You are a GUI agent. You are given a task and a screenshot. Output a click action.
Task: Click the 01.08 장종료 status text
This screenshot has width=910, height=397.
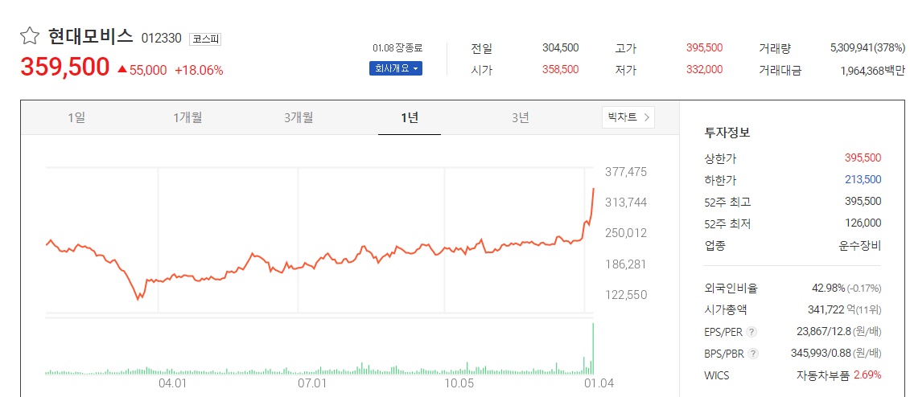tap(397, 48)
